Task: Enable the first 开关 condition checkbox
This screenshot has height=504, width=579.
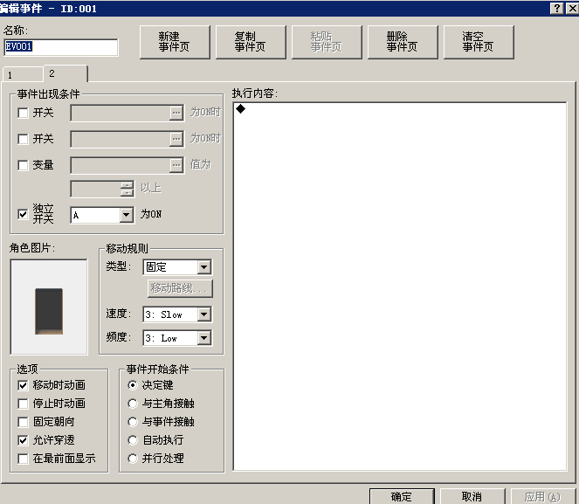Action: pos(23,113)
